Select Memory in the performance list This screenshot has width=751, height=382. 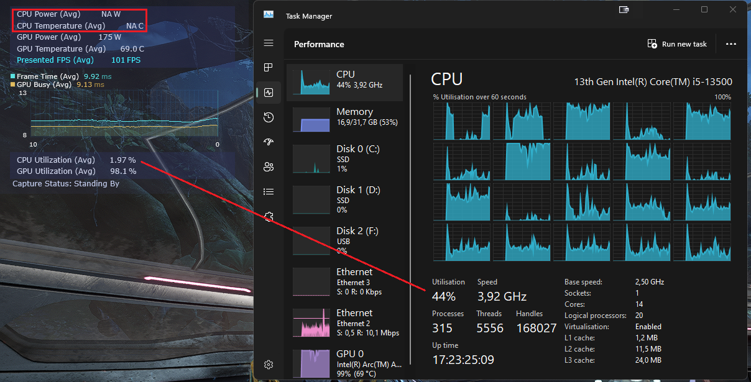pyautogui.click(x=345, y=117)
